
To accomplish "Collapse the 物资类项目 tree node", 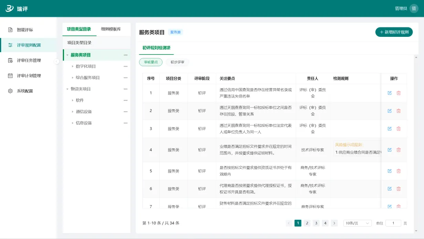I will [68, 89].
